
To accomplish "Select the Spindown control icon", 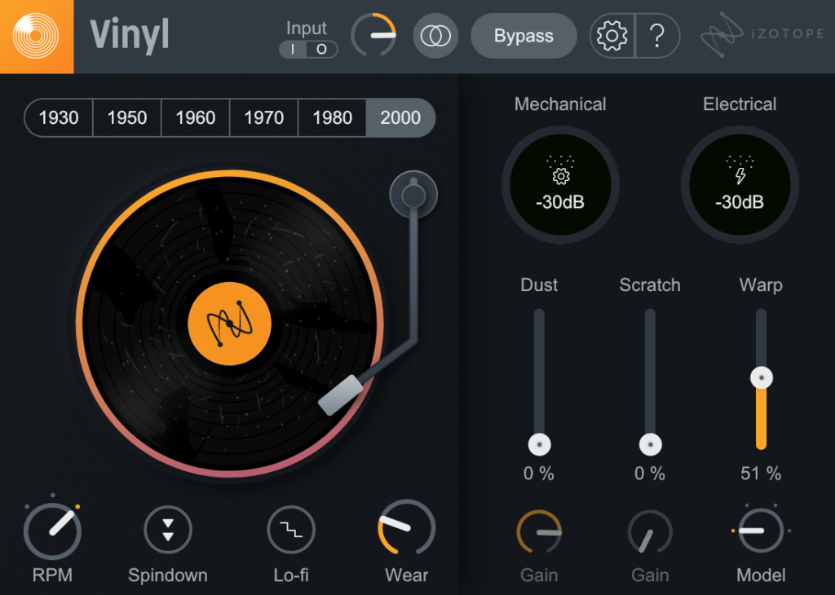I will click(167, 528).
